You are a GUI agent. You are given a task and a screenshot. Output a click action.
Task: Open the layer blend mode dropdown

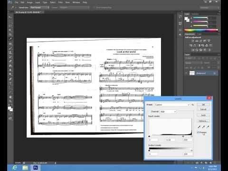(x=194, y=63)
